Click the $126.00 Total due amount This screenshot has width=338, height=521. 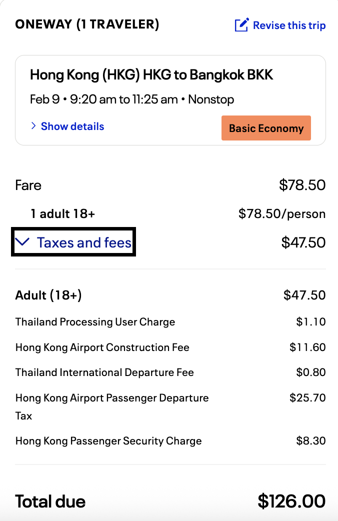[x=291, y=501]
